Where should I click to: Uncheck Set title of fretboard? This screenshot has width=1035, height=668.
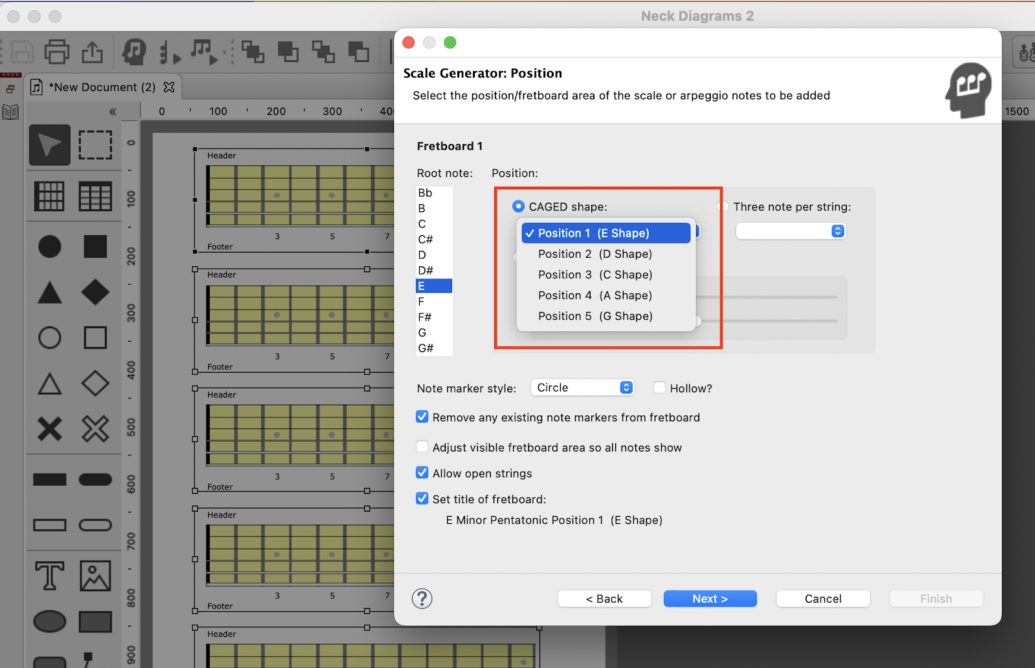click(x=422, y=498)
